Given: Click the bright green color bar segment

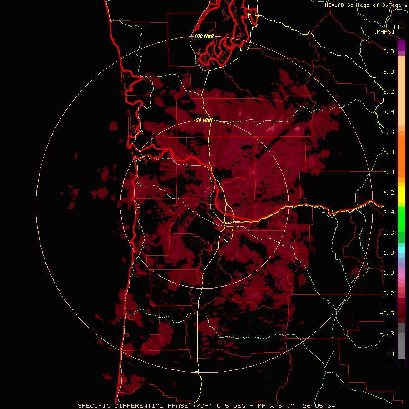Looking at the screenshot, I should click(401, 219).
